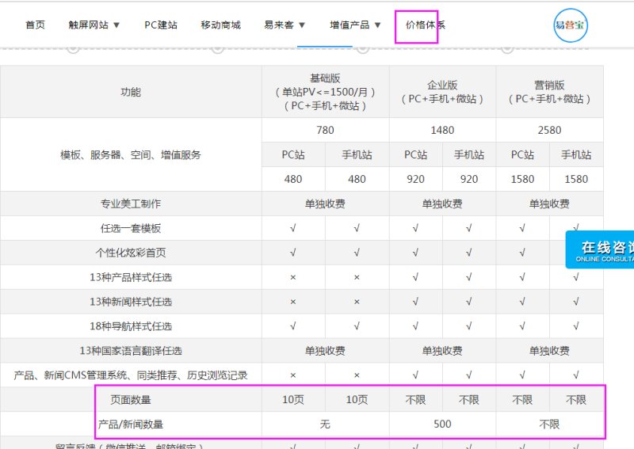
Task: Click the 500 value in 产品/新闻数量 row
Action: pos(442,424)
